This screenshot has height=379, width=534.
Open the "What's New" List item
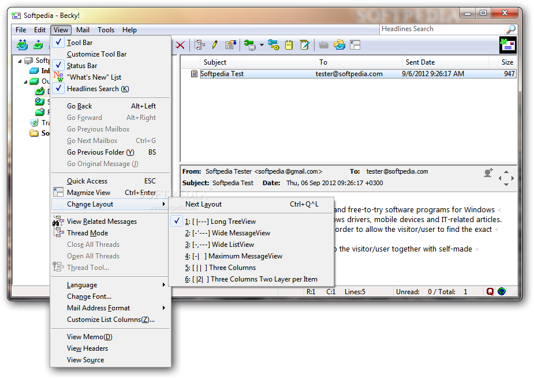click(x=111, y=77)
